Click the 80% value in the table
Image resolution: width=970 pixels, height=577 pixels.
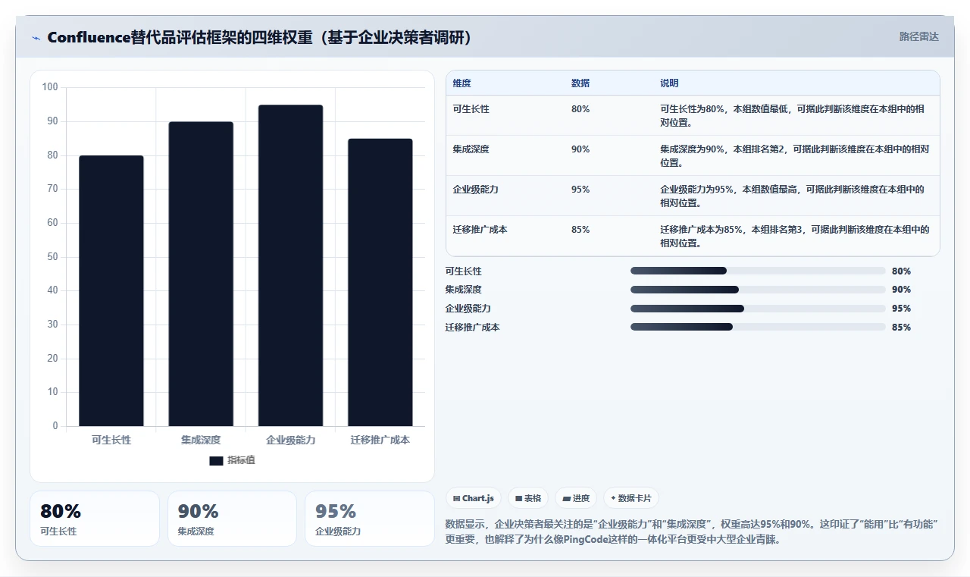(580, 109)
